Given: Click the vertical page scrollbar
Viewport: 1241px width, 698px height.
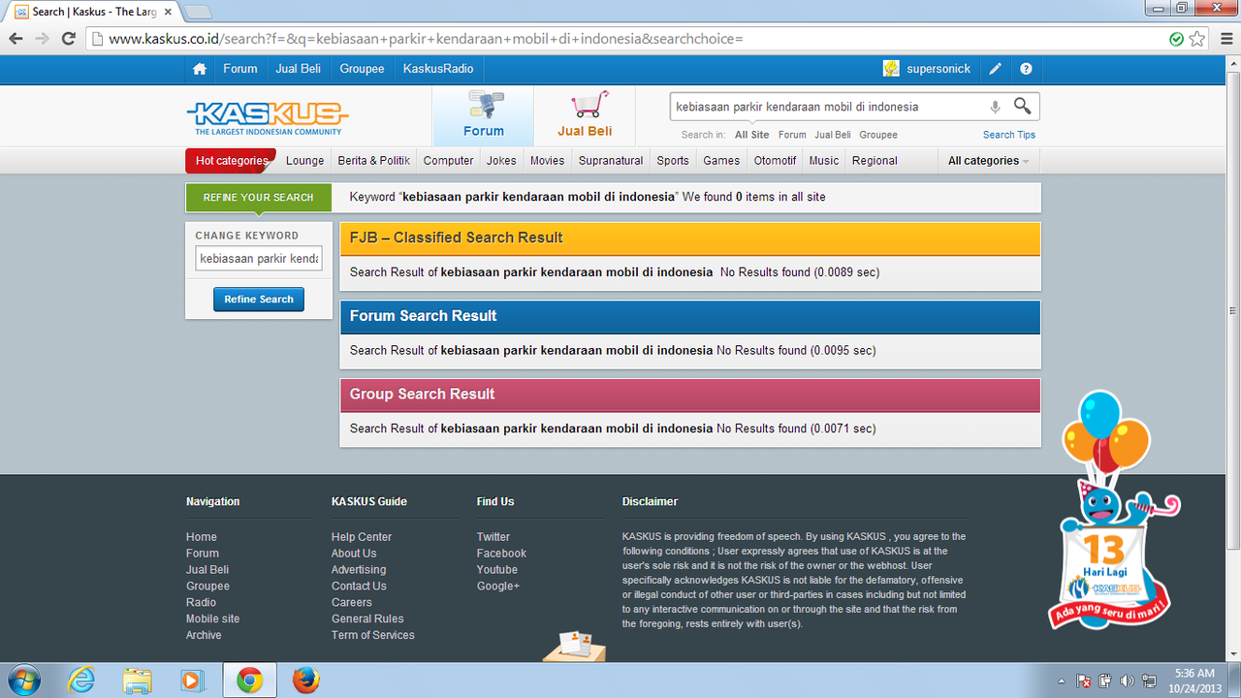Looking at the screenshot, I should [1233, 310].
